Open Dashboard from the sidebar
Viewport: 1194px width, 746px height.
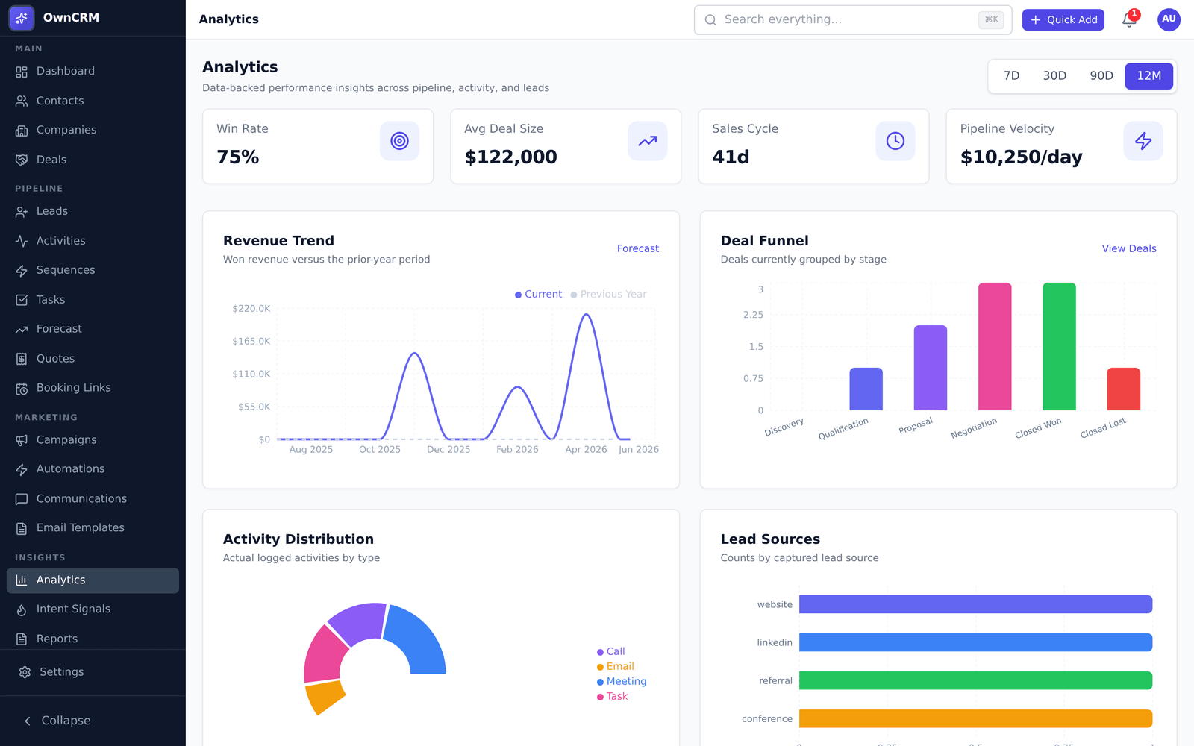[93, 72]
